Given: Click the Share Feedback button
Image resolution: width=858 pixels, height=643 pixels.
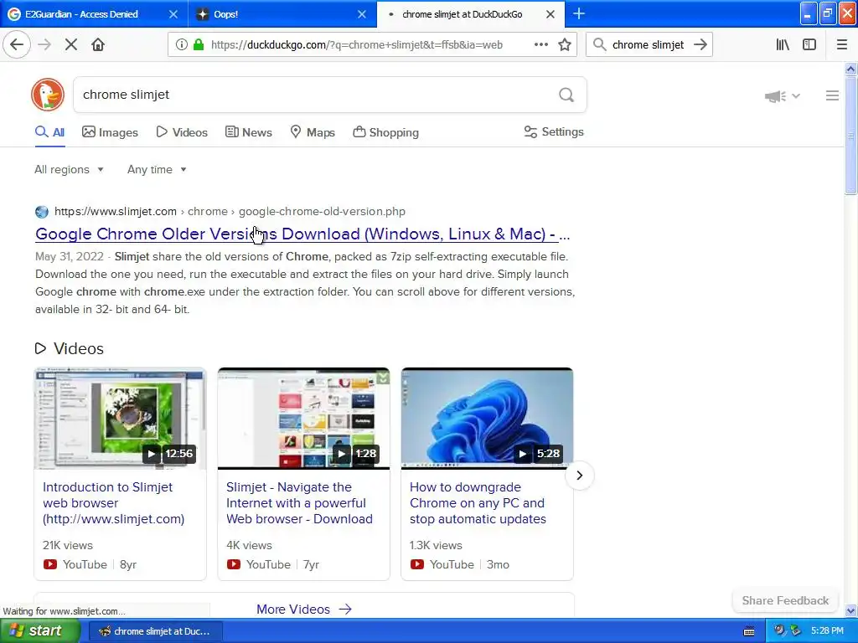Looking at the screenshot, I should [785, 600].
